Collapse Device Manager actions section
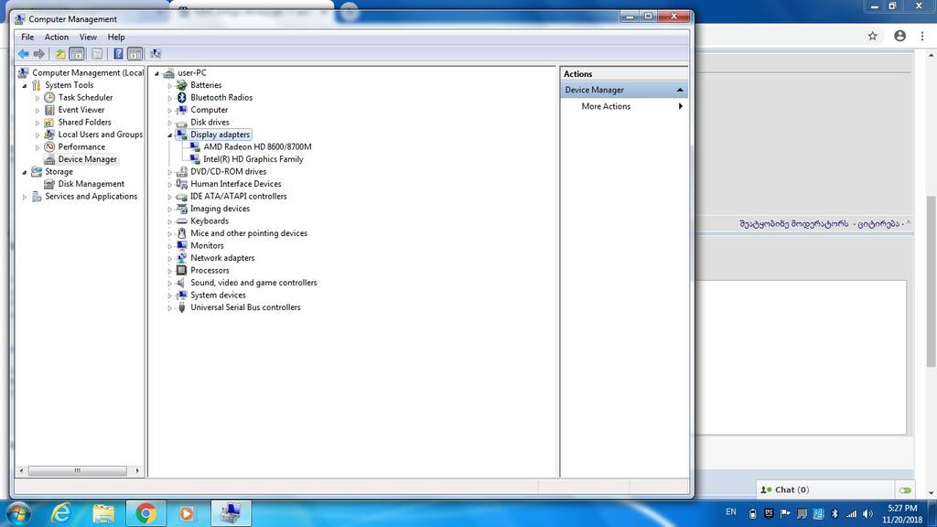The image size is (937, 527). click(x=680, y=90)
